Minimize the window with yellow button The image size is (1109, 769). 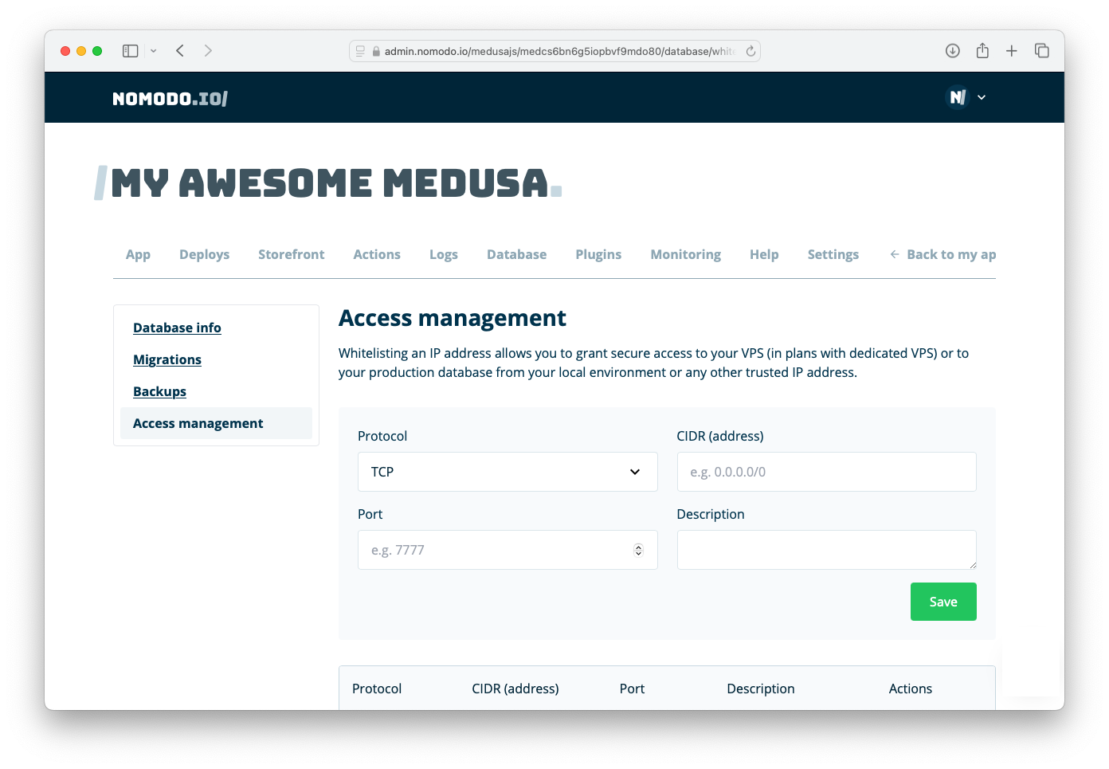click(81, 51)
